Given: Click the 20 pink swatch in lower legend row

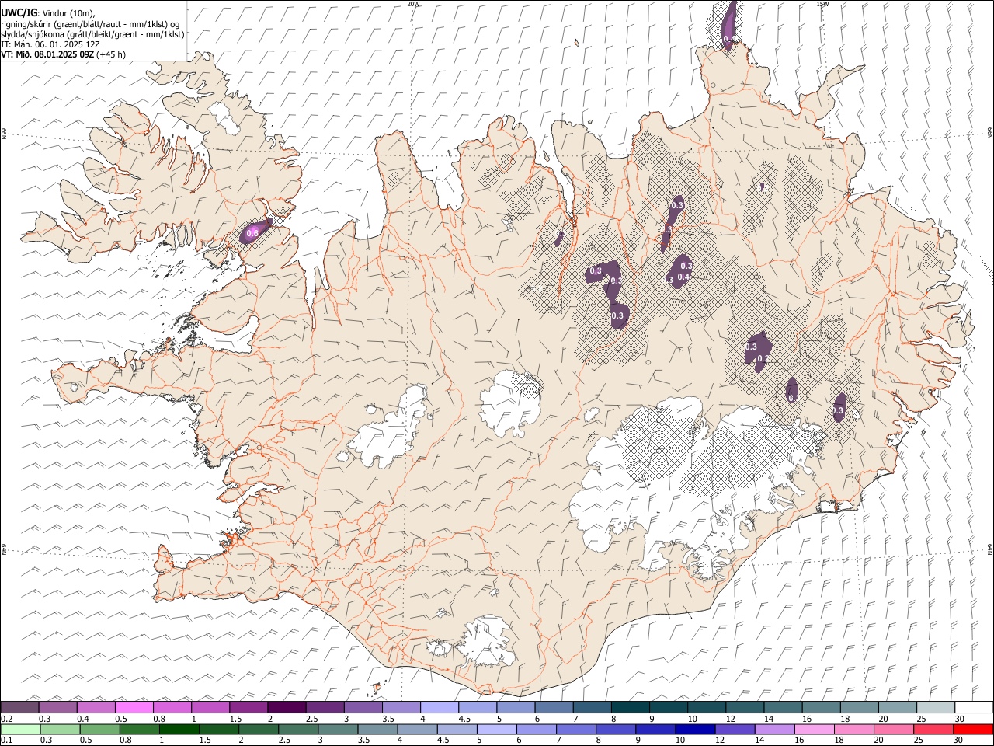Looking at the screenshot, I should [x=894, y=729].
